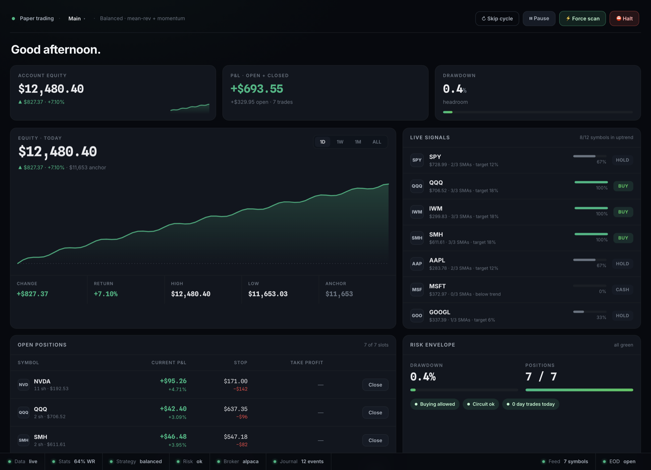Trigger a Force scan
Viewport: 651px width, 470px height.
582,18
